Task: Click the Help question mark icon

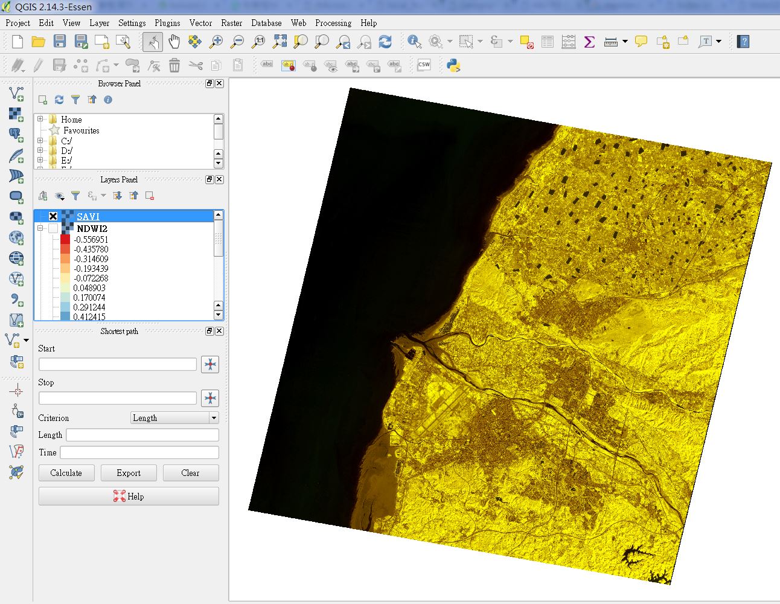Action: coord(744,42)
